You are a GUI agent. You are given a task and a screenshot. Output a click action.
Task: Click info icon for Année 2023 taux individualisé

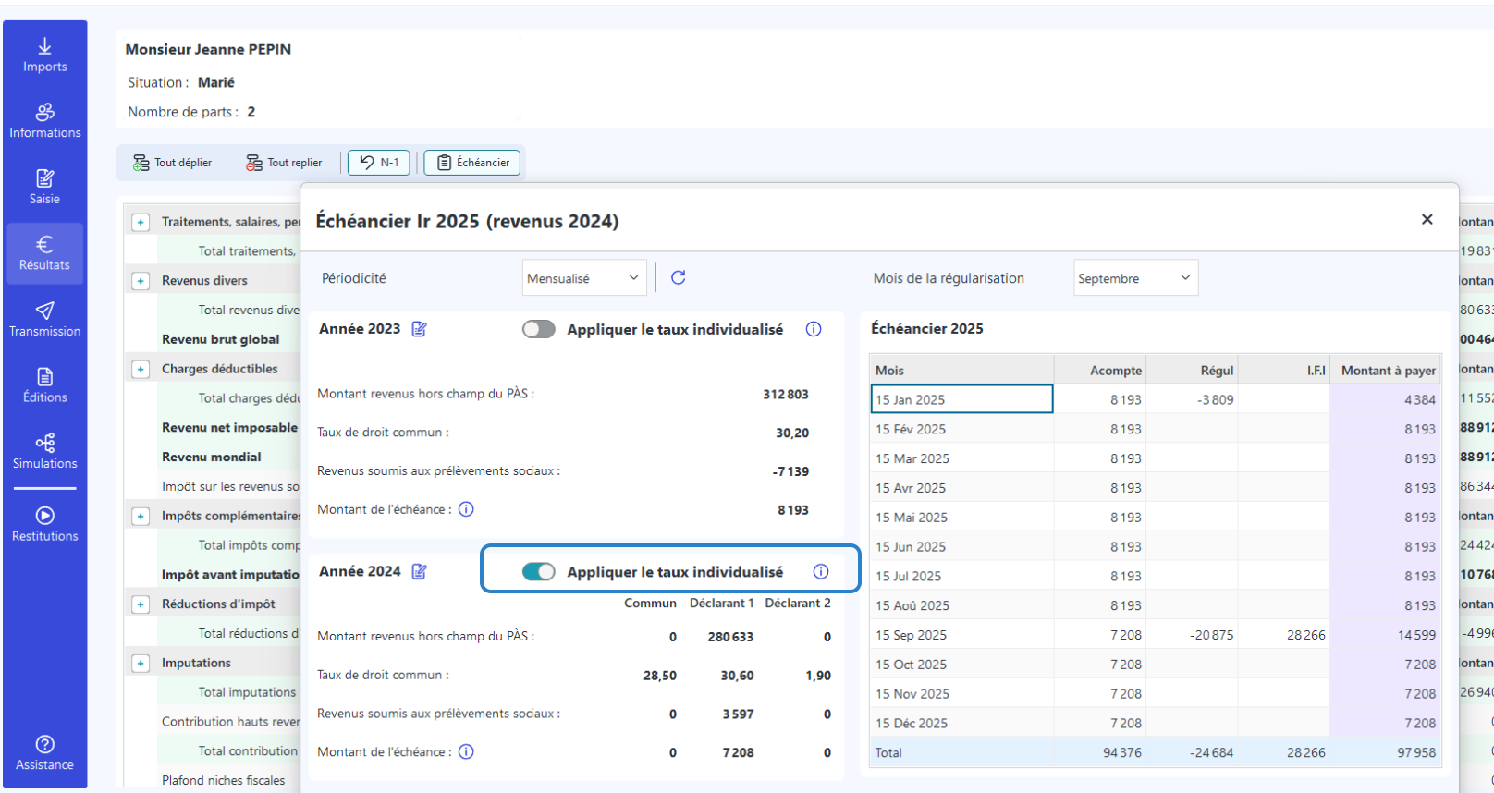[x=814, y=329]
